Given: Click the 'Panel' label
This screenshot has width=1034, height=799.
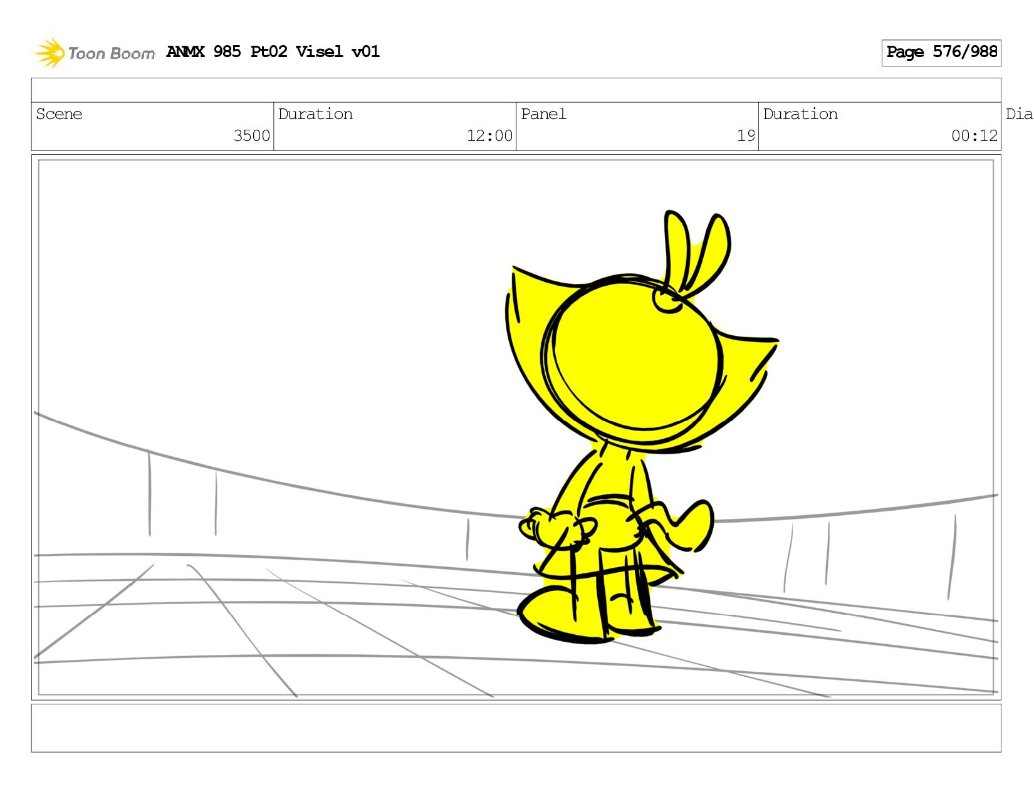Looking at the screenshot, I should click(x=543, y=114).
